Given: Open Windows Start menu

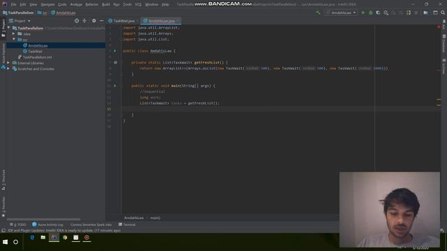Looking at the screenshot, I should pyautogui.click(x=5, y=242).
